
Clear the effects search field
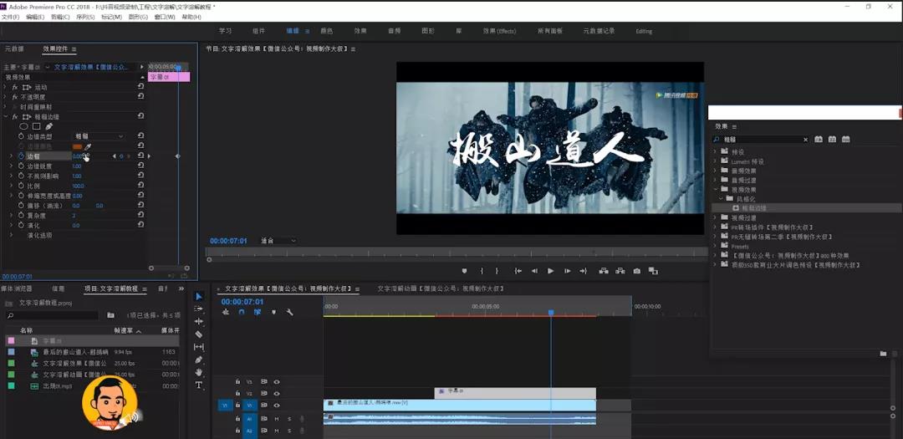806,140
